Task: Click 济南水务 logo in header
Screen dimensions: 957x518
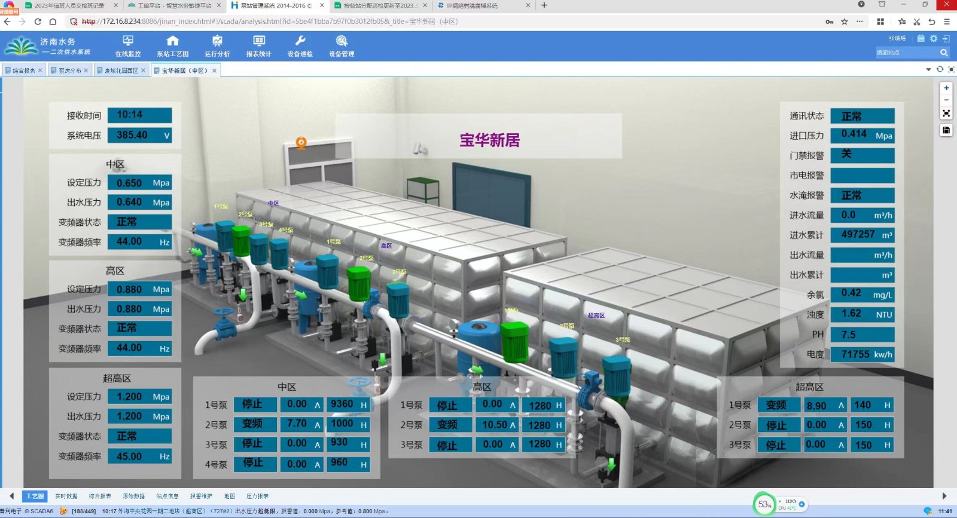Action: (48, 46)
